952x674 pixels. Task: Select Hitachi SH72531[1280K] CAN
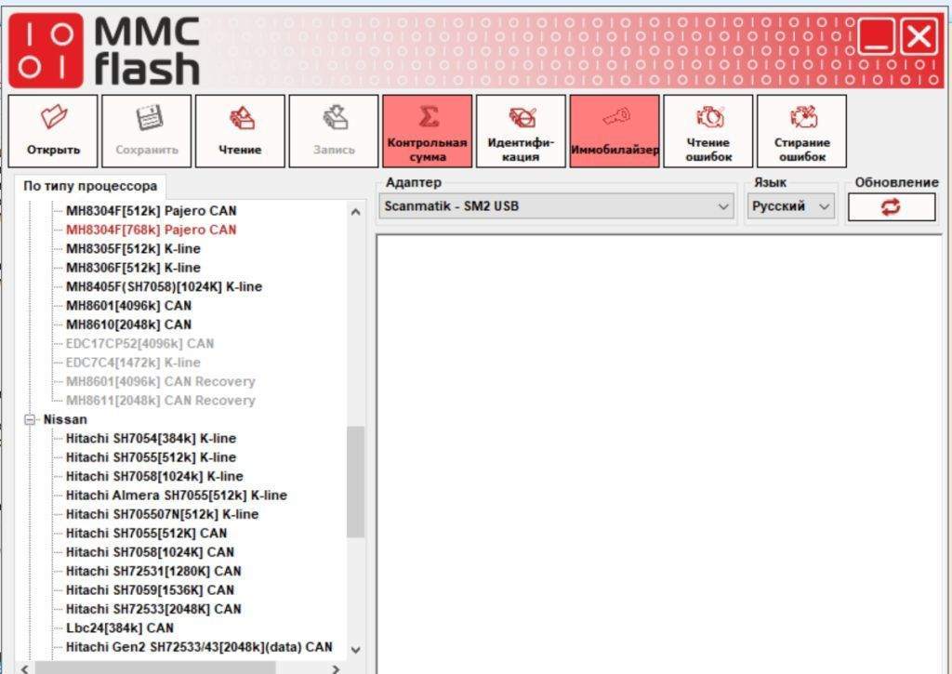pyautogui.click(x=153, y=572)
